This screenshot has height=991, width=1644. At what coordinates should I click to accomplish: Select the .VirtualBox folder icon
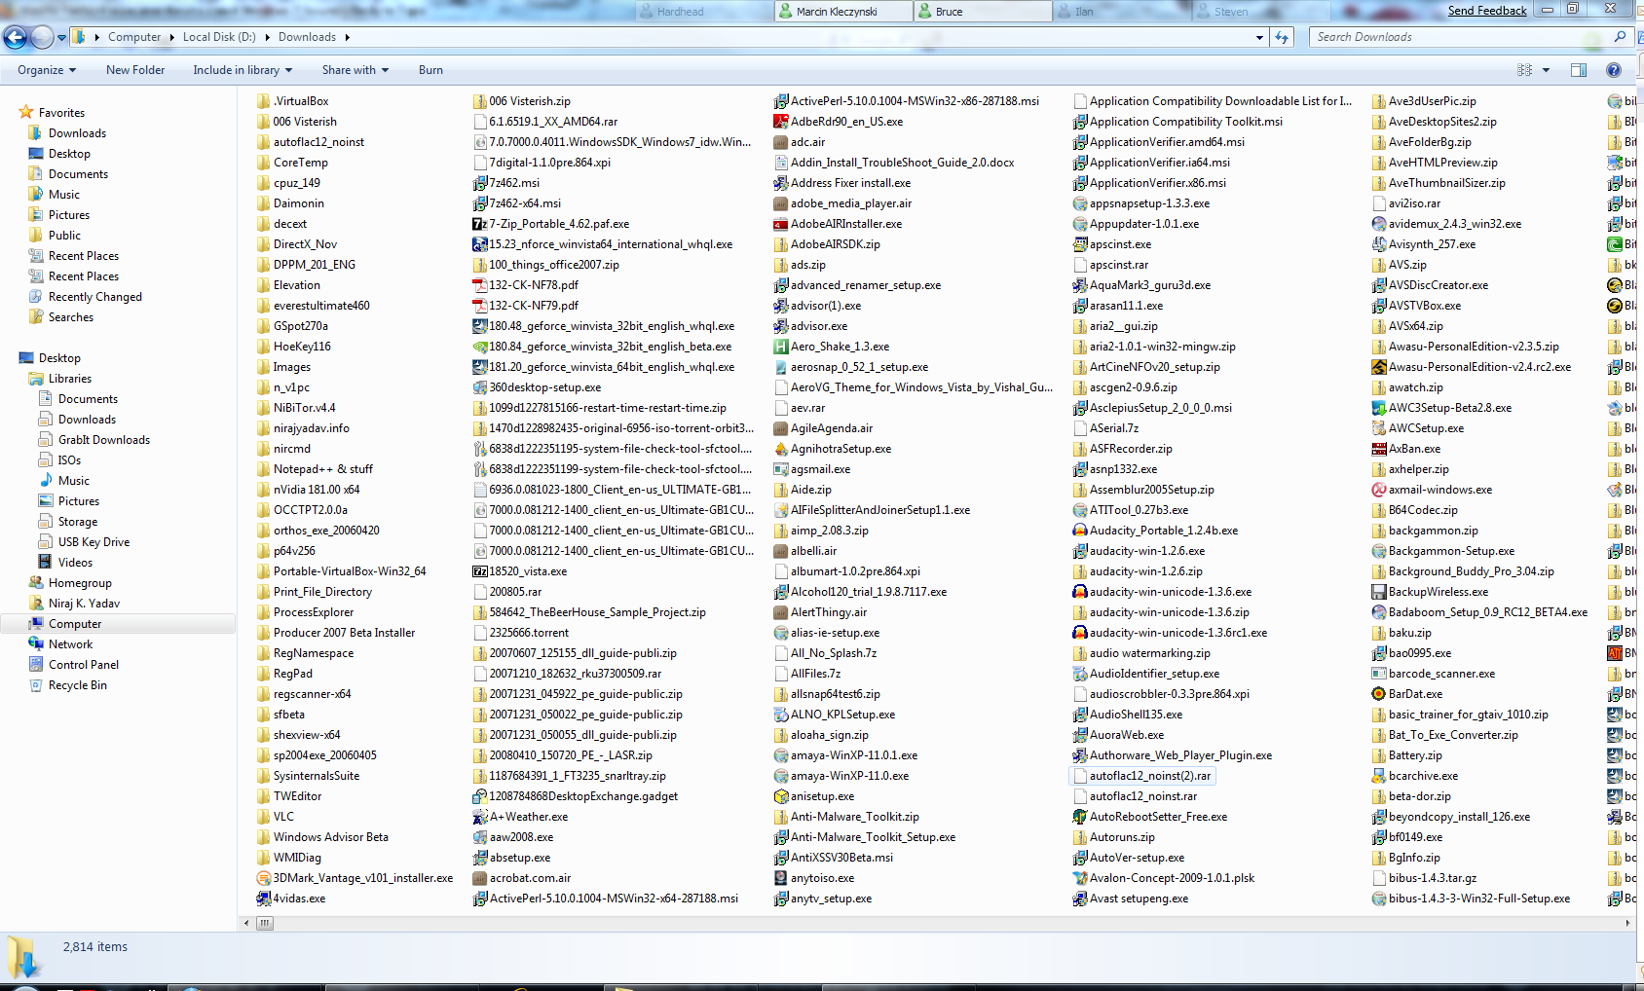tap(264, 101)
